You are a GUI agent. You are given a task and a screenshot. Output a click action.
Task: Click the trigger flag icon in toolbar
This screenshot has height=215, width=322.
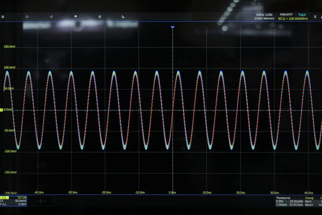click(76, 17)
